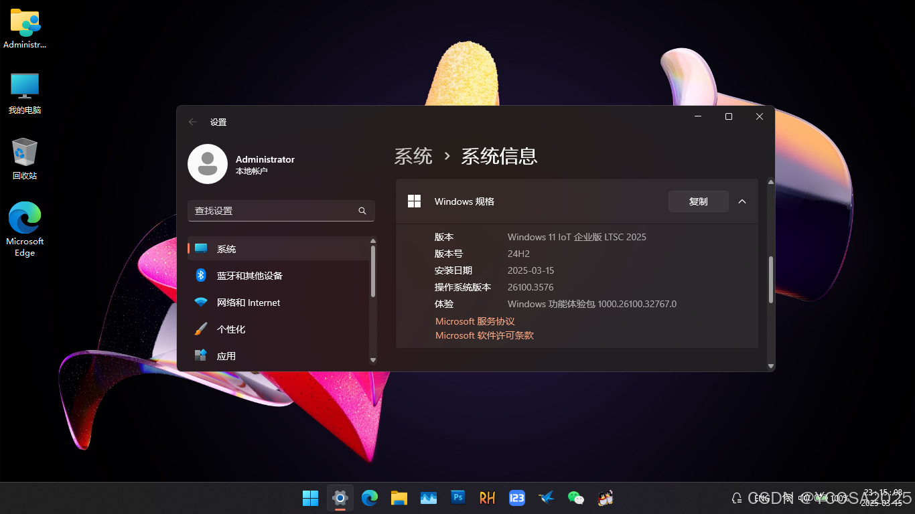Image resolution: width=915 pixels, height=514 pixels.
Task: Open the Microsoft 软件许可条款 link
Action: 484,335
